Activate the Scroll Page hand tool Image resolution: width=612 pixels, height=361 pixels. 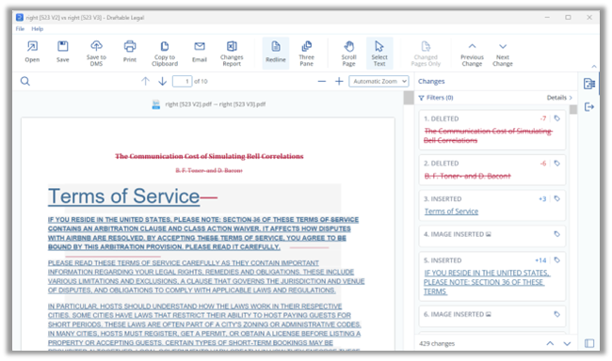[349, 53]
